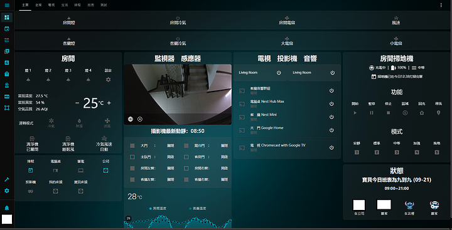Toggle the 小電扇 fan button
452x230 pixels.
[x=395, y=41]
